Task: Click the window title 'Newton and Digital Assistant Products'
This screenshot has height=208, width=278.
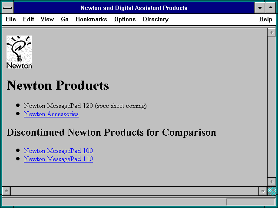Action: 134,8
